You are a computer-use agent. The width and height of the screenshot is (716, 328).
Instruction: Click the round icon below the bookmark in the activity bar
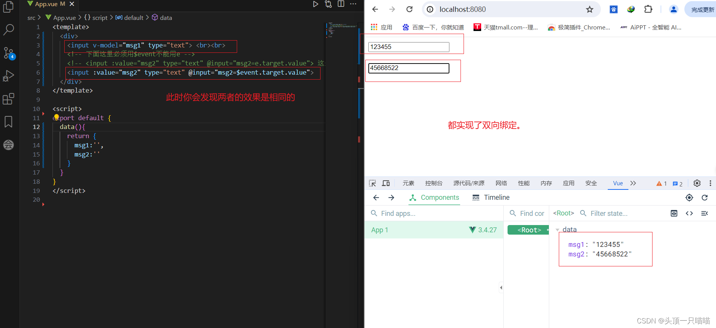[x=8, y=145]
